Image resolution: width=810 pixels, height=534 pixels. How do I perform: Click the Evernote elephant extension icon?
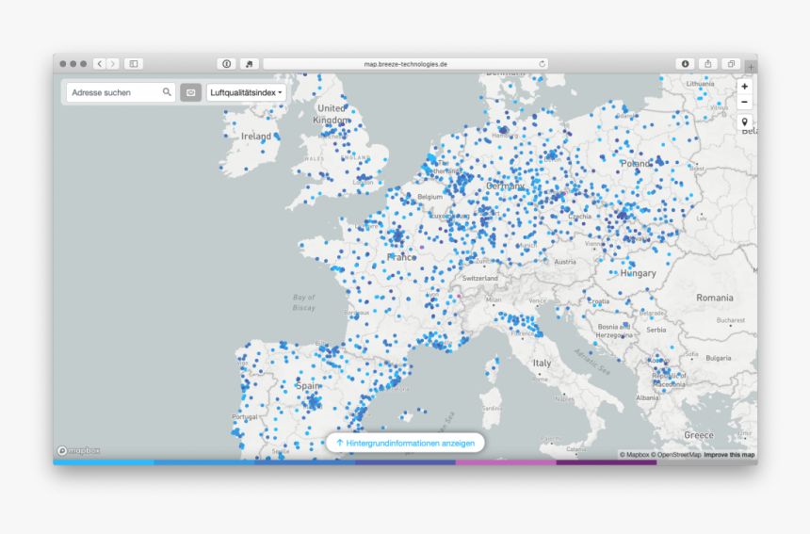(249, 64)
